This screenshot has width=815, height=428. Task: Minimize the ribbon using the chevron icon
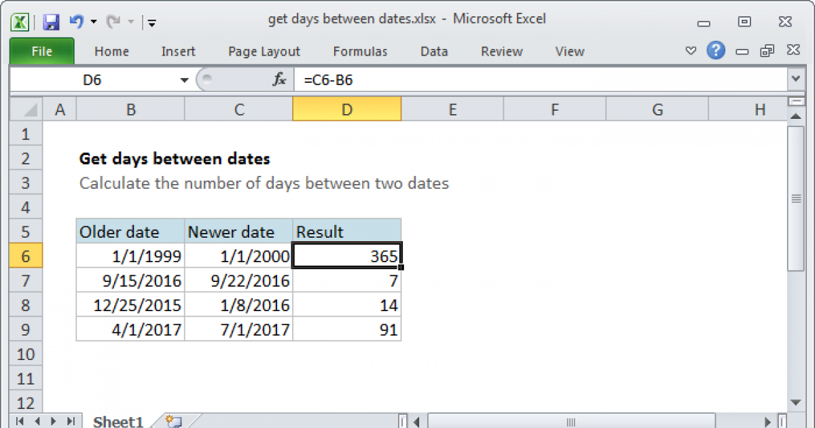point(691,51)
